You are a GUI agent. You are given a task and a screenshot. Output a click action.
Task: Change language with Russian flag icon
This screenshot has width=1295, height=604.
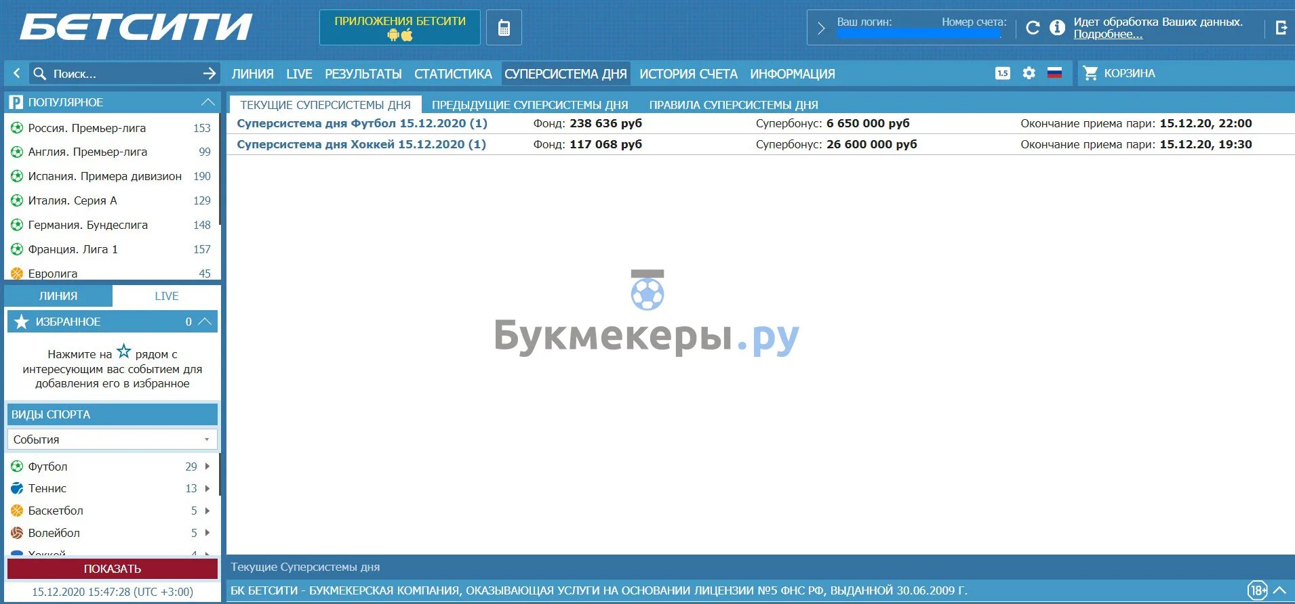(1054, 73)
